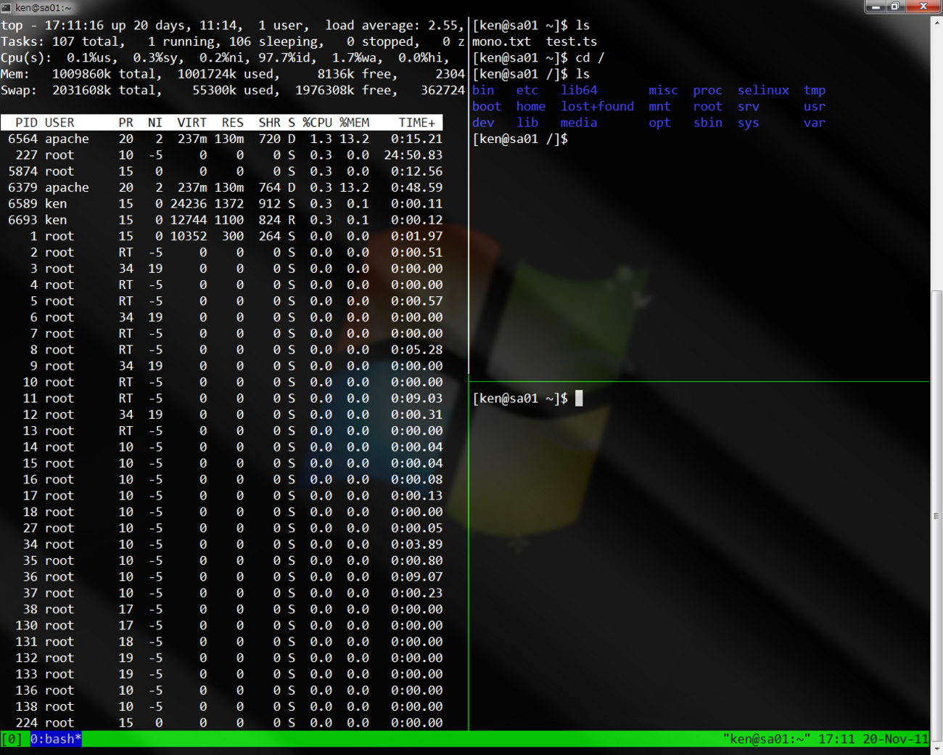Click test.ts in ls output
This screenshot has height=755, width=943.
tap(572, 41)
